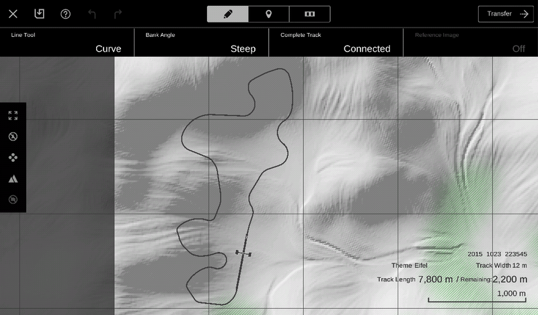Select the start/finish line marker on track
Viewport: 538px width, 315px height.
pos(243,253)
